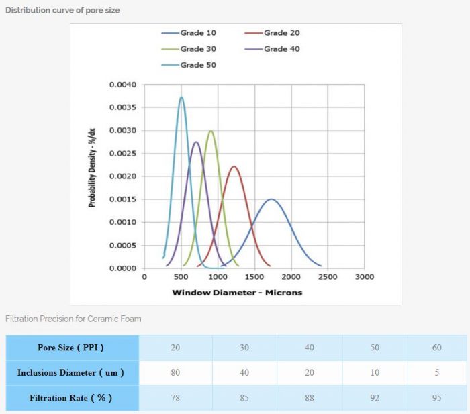Screen dimensions: 470x414
Task: Click the "Window Diameter - Microns" axis title
Action: tap(237, 292)
